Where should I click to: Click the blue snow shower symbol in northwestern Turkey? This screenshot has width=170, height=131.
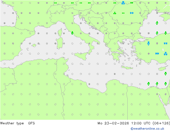[x=149, y=43]
